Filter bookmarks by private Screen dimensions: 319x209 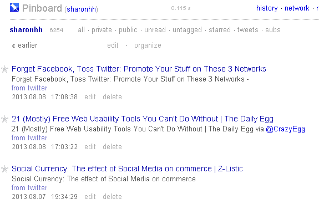tap(102, 30)
